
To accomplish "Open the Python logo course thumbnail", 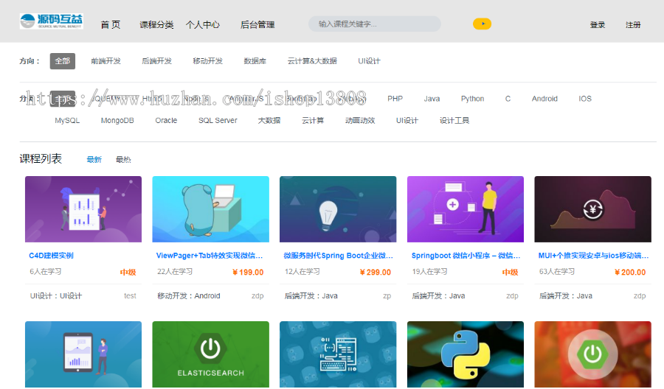I will (466, 354).
